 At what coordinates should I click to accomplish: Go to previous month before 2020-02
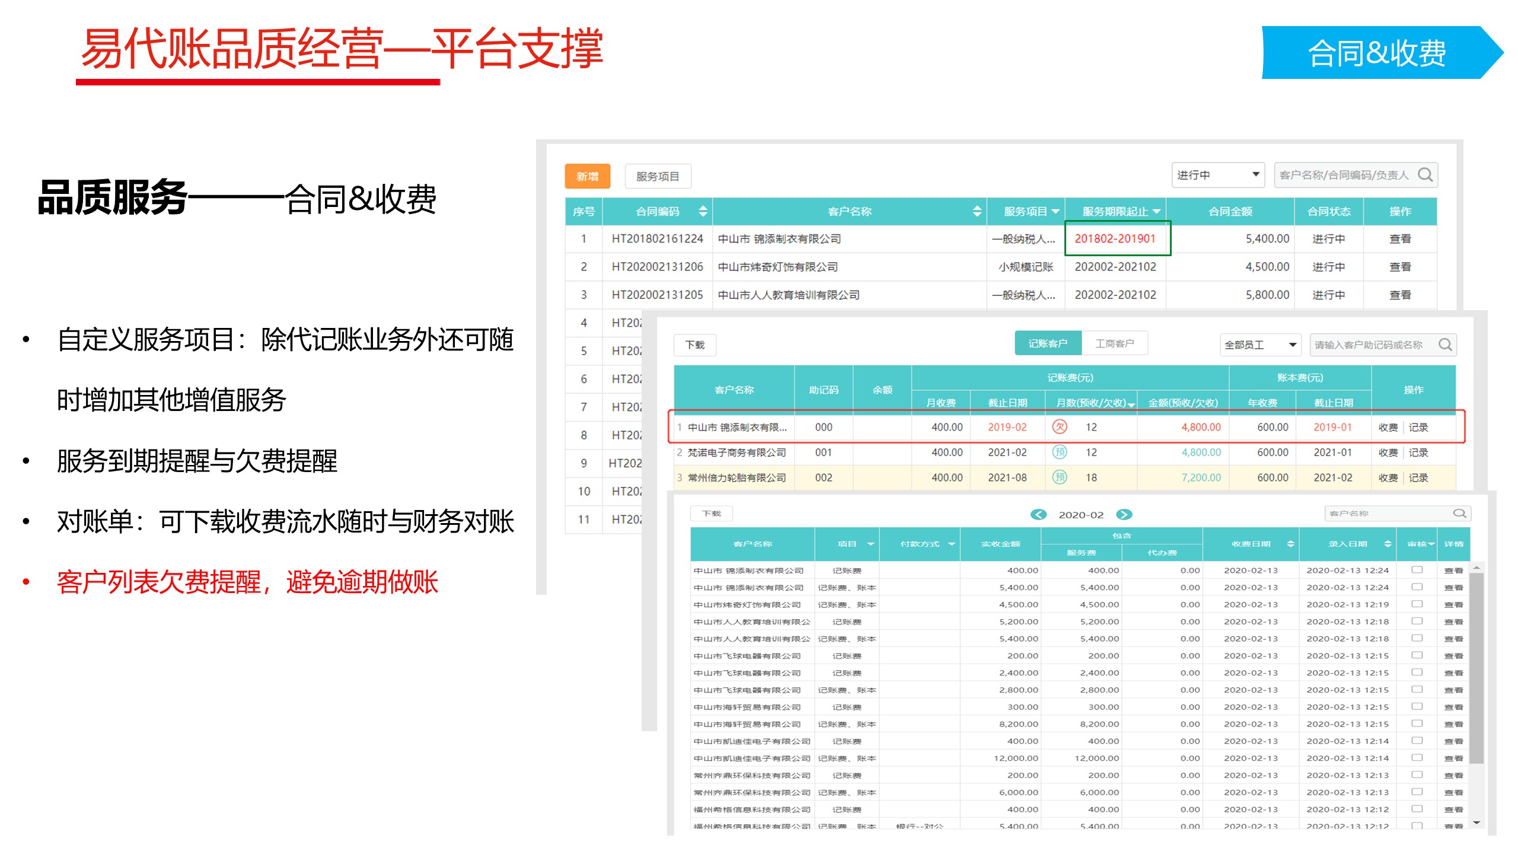[1038, 514]
